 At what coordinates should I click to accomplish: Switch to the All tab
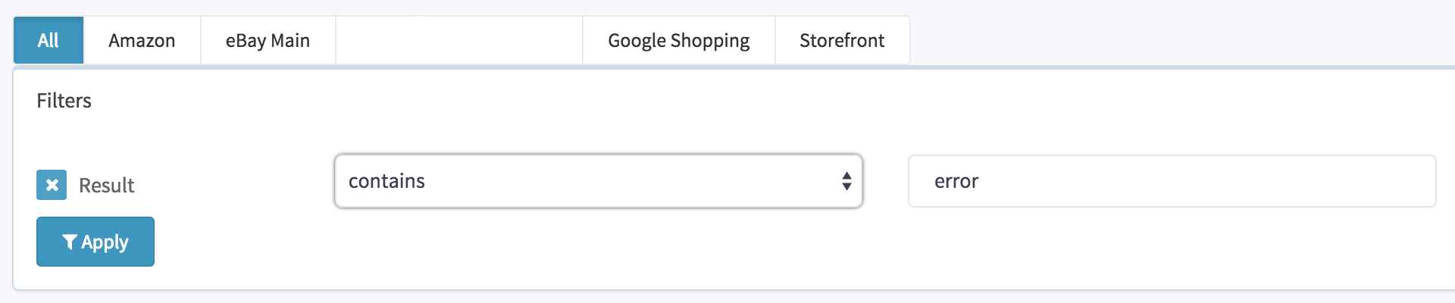pos(48,40)
